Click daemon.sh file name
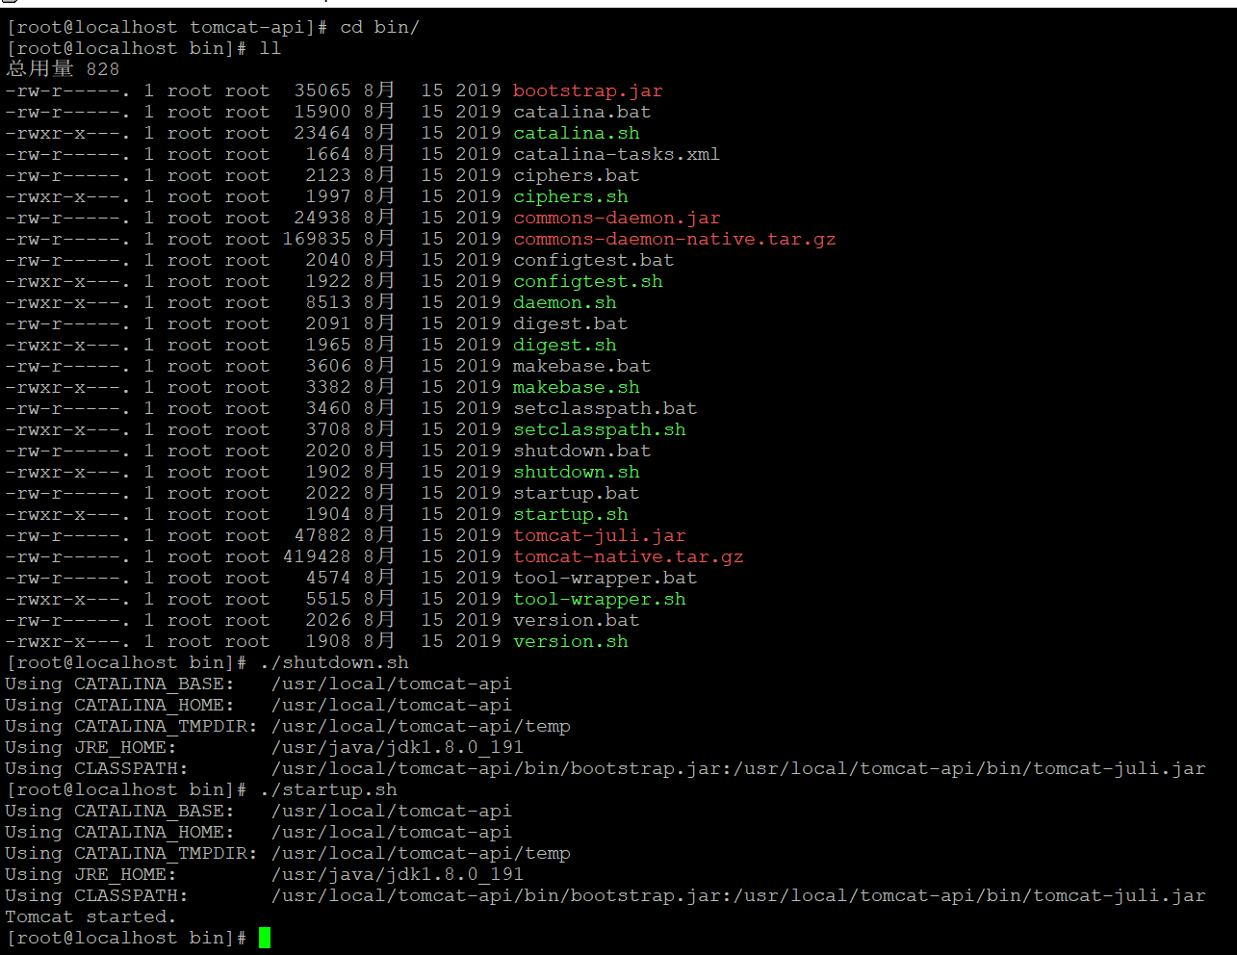1237x955 pixels. 564,302
